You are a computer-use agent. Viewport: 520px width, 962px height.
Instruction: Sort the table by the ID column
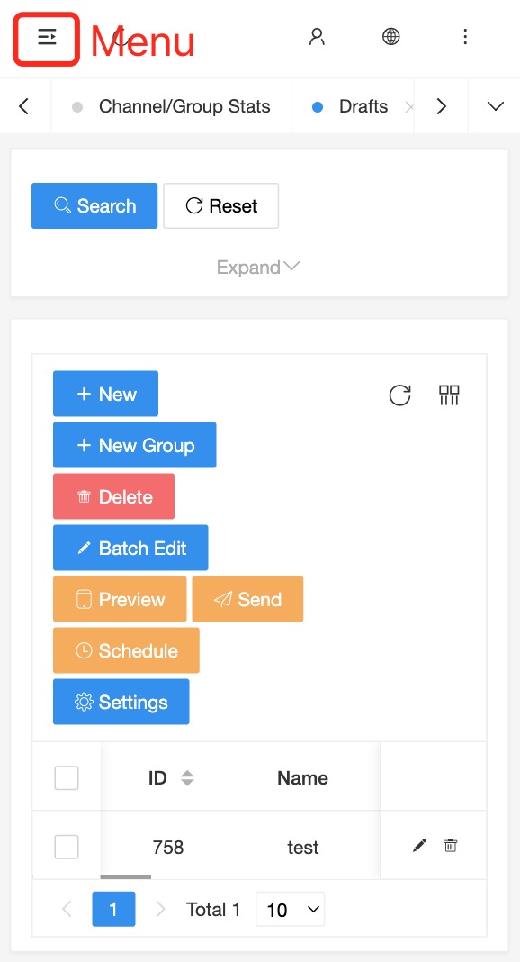pyautogui.click(x=187, y=778)
